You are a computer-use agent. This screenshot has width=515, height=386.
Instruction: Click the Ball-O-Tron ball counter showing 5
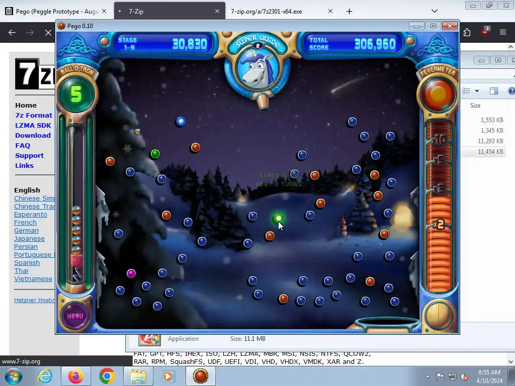pyautogui.click(x=76, y=94)
